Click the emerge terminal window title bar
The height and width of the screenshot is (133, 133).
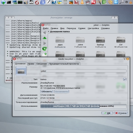(62, 18)
